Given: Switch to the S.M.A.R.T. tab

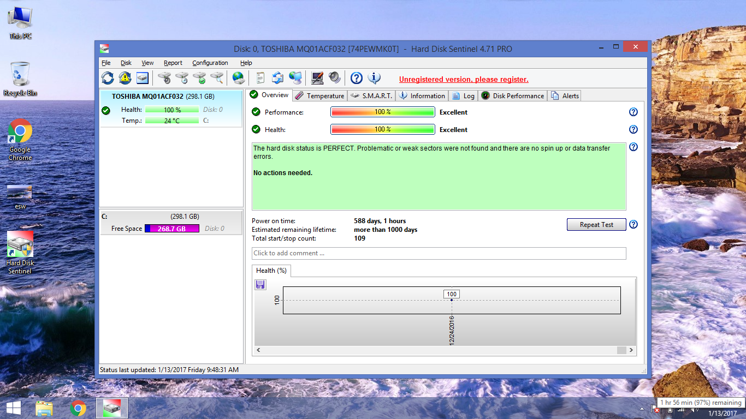Looking at the screenshot, I should (371, 95).
